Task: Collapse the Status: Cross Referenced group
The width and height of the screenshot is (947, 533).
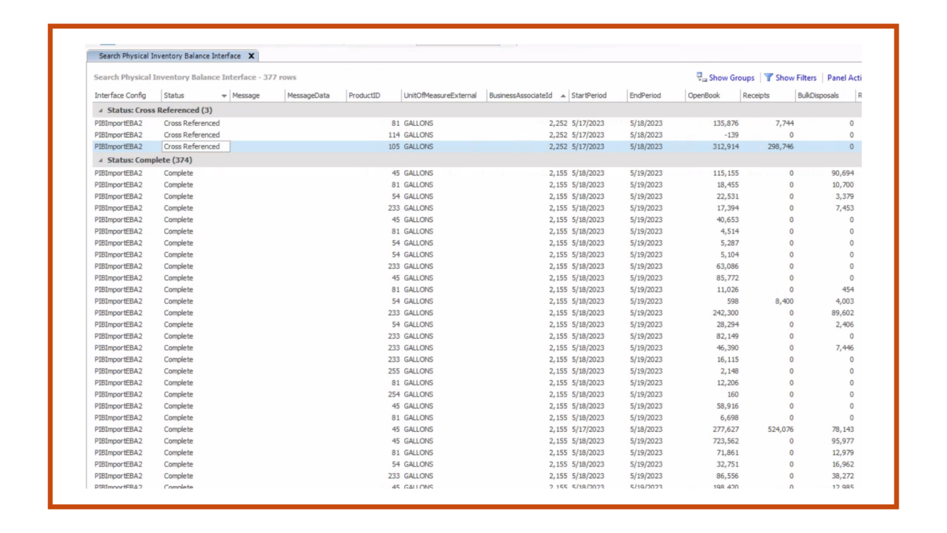Action: pos(100,110)
